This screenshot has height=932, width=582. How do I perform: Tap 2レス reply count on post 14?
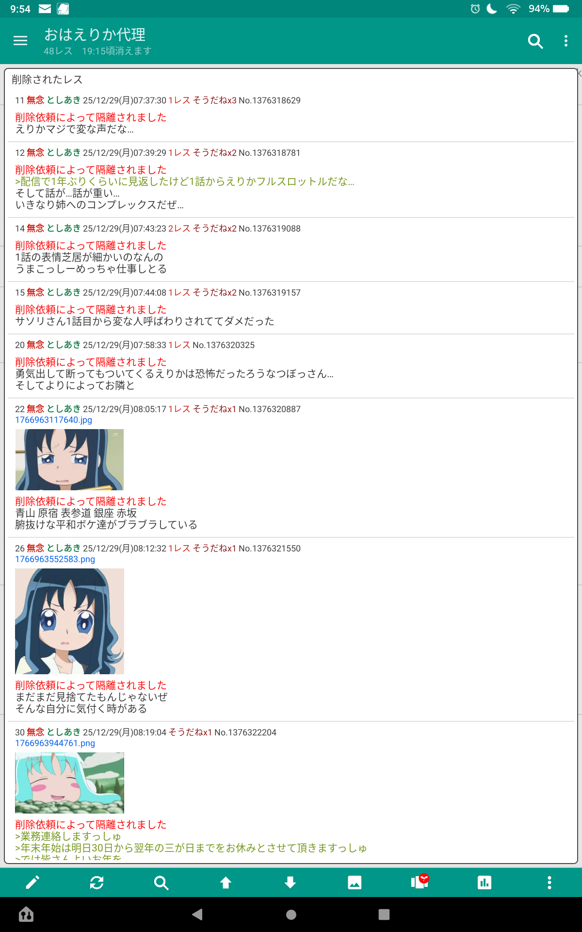(179, 229)
